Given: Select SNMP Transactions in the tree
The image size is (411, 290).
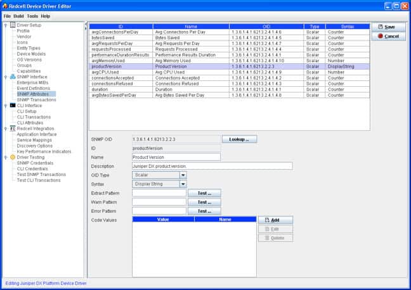Looking at the screenshot, I should [36, 99].
